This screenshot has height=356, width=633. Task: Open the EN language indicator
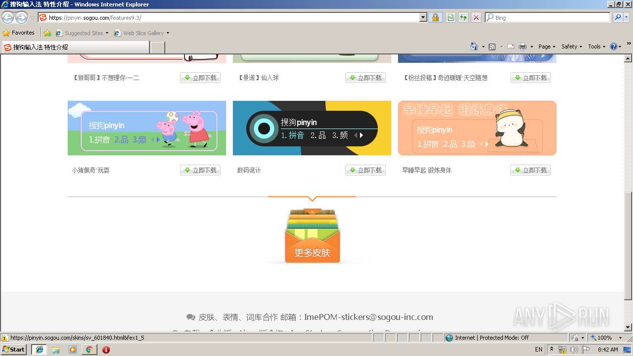[539, 350]
